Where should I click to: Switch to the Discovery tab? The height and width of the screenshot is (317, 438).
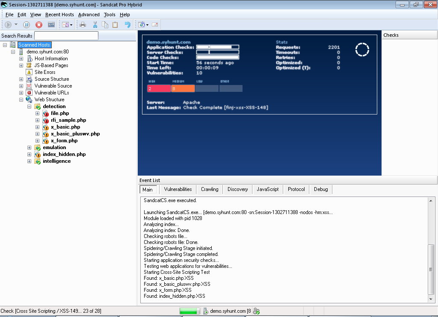click(x=238, y=189)
